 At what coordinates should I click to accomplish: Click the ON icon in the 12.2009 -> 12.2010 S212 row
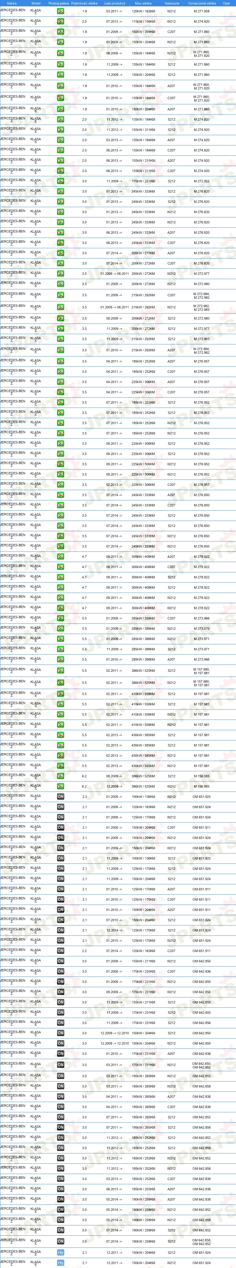point(60,1033)
